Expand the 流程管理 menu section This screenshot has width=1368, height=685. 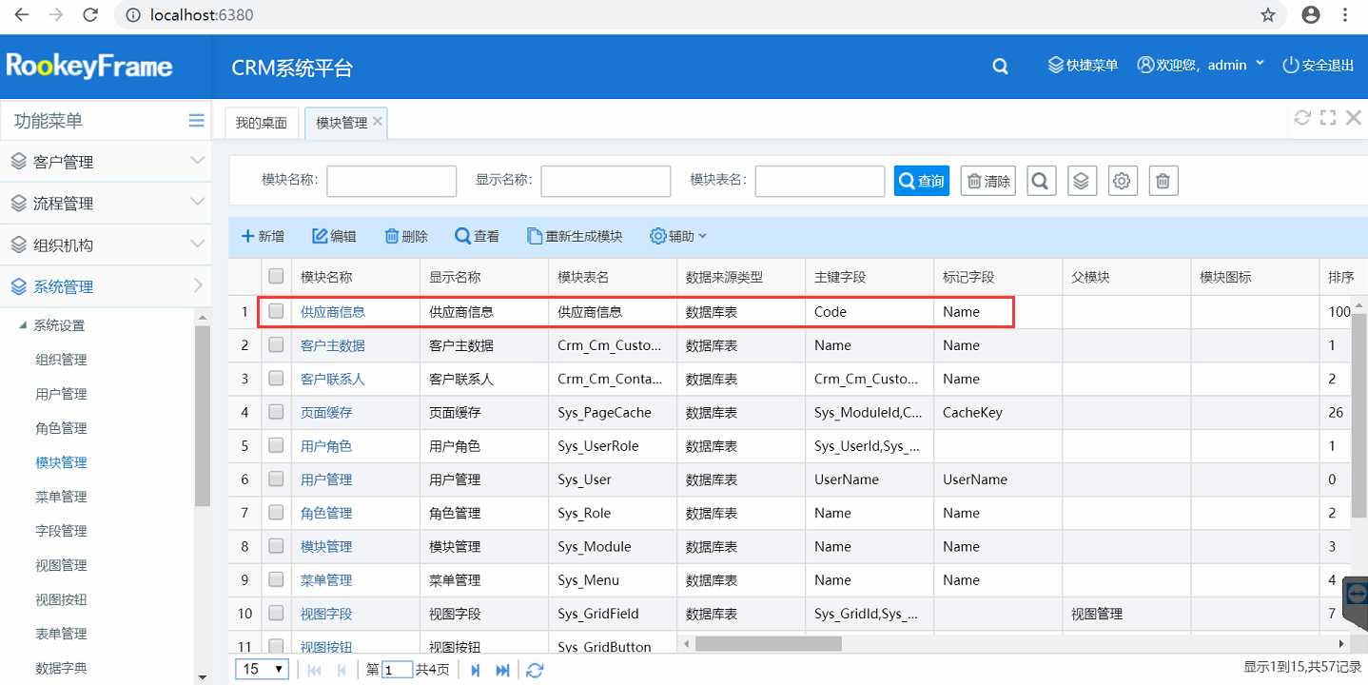pos(106,204)
